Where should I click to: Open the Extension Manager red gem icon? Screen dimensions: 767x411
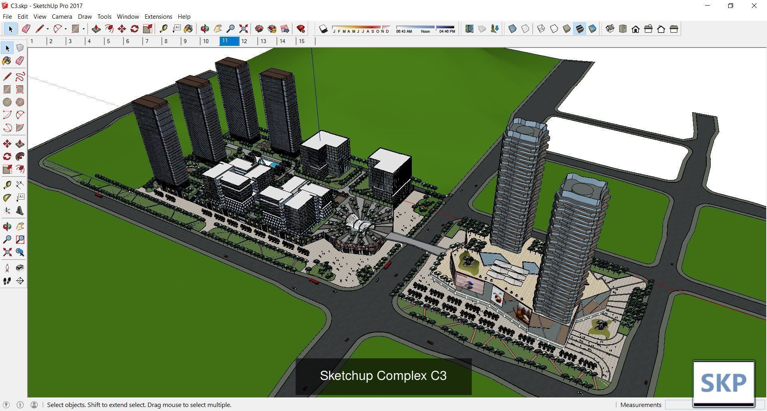(301, 29)
